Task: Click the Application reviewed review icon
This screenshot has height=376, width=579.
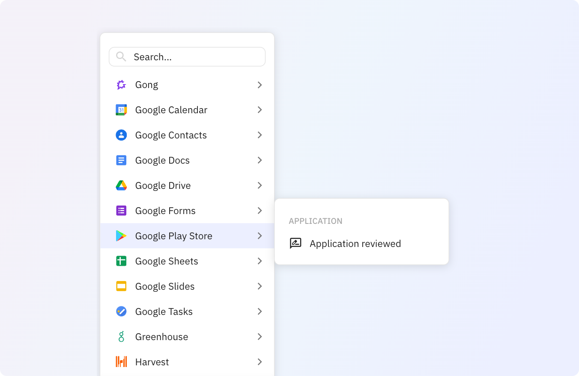Action: coord(295,244)
